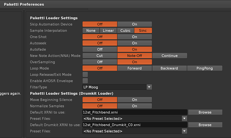
Task: Browse for the Default XRNI file
Action: click(205, 112)
